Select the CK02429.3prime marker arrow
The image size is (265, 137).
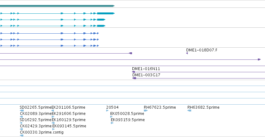pyautogui.click(x=21, y=129)
